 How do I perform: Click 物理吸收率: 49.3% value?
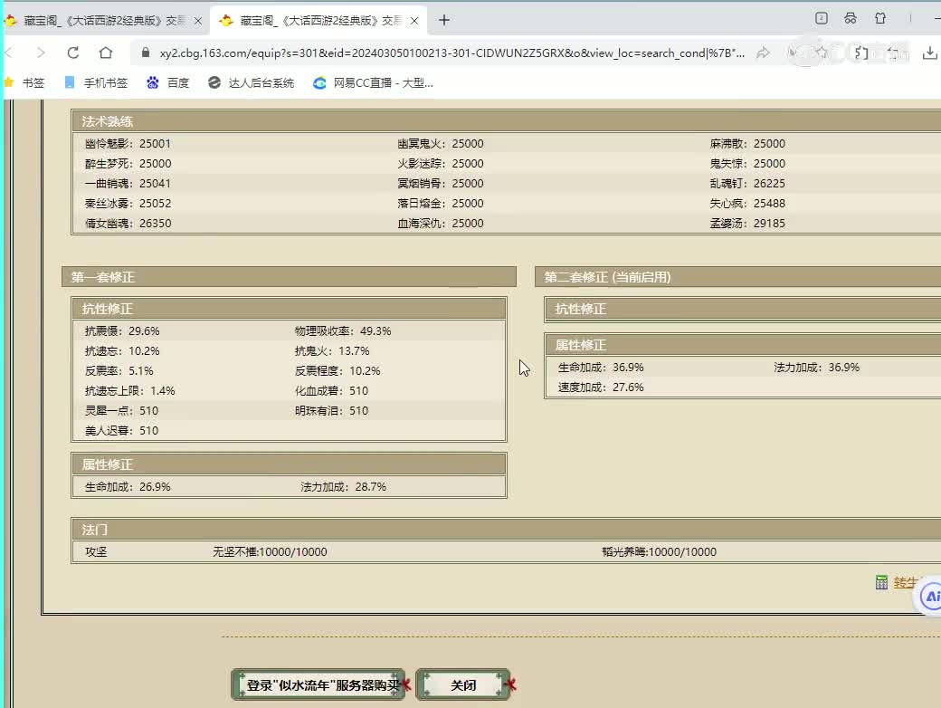[x=343, y=330]
